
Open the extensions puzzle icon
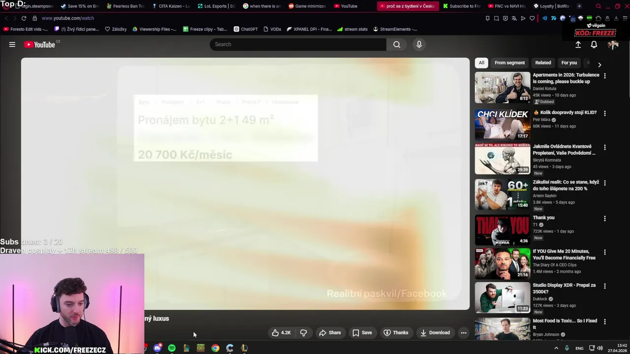(x=598, y=18)
